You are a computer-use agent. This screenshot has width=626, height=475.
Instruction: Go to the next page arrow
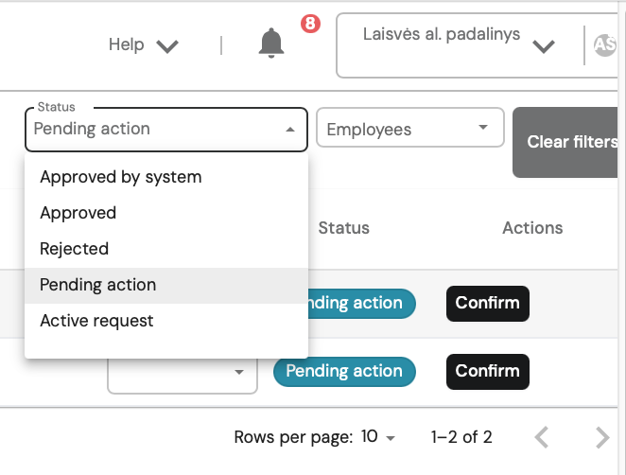click(602, 437)
